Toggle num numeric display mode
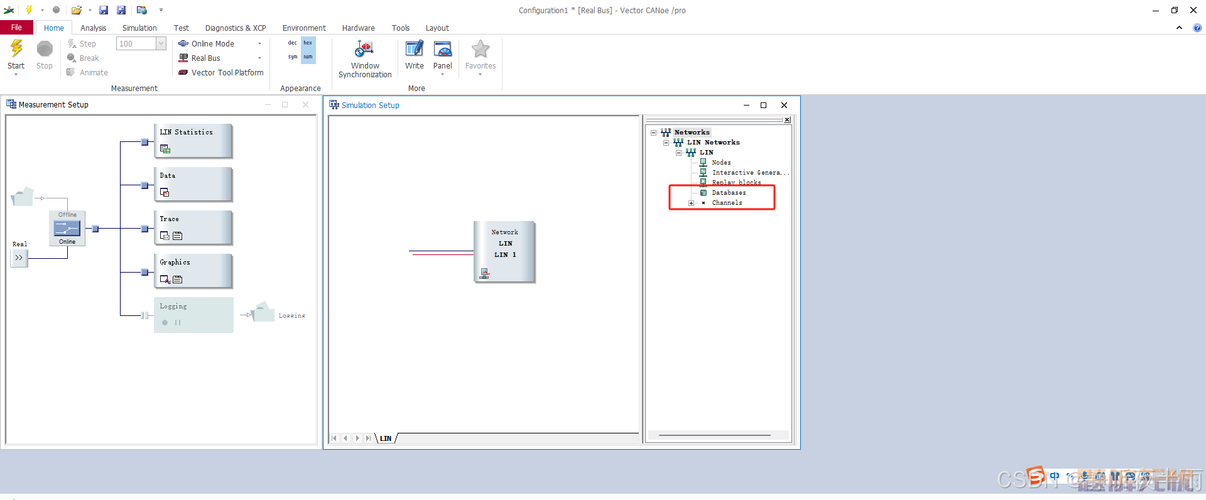 pos(308,57)
